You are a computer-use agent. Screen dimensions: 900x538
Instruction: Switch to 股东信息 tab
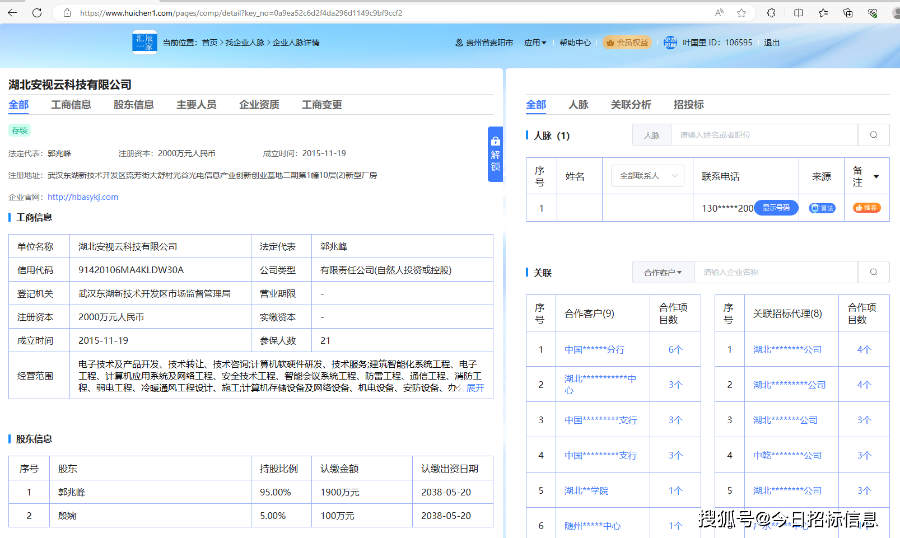(x=133, y=105)
